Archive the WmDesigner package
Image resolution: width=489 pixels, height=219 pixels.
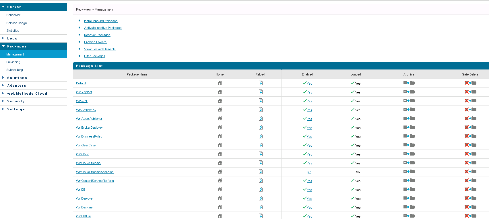(x=409, y=207)
